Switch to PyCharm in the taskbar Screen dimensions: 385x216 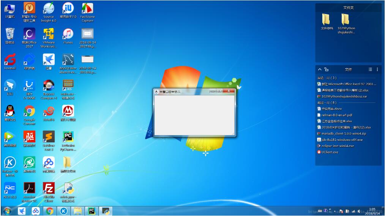(x=92, y=211)
